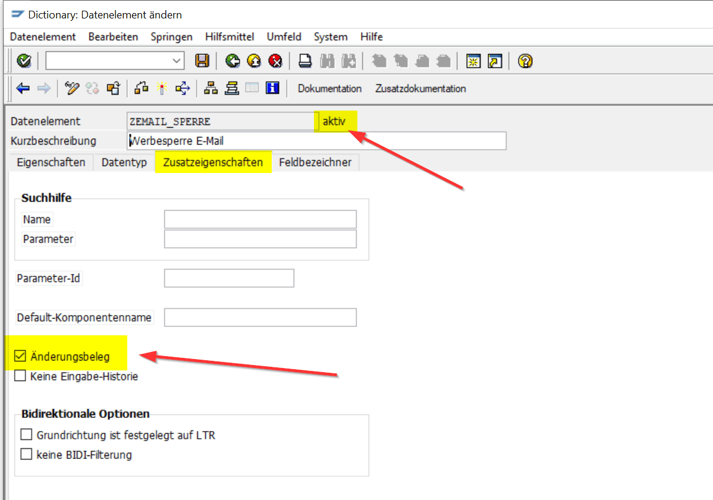Check Grundrichtung ist festgelegt auf LTR

[x=26, y=435]
